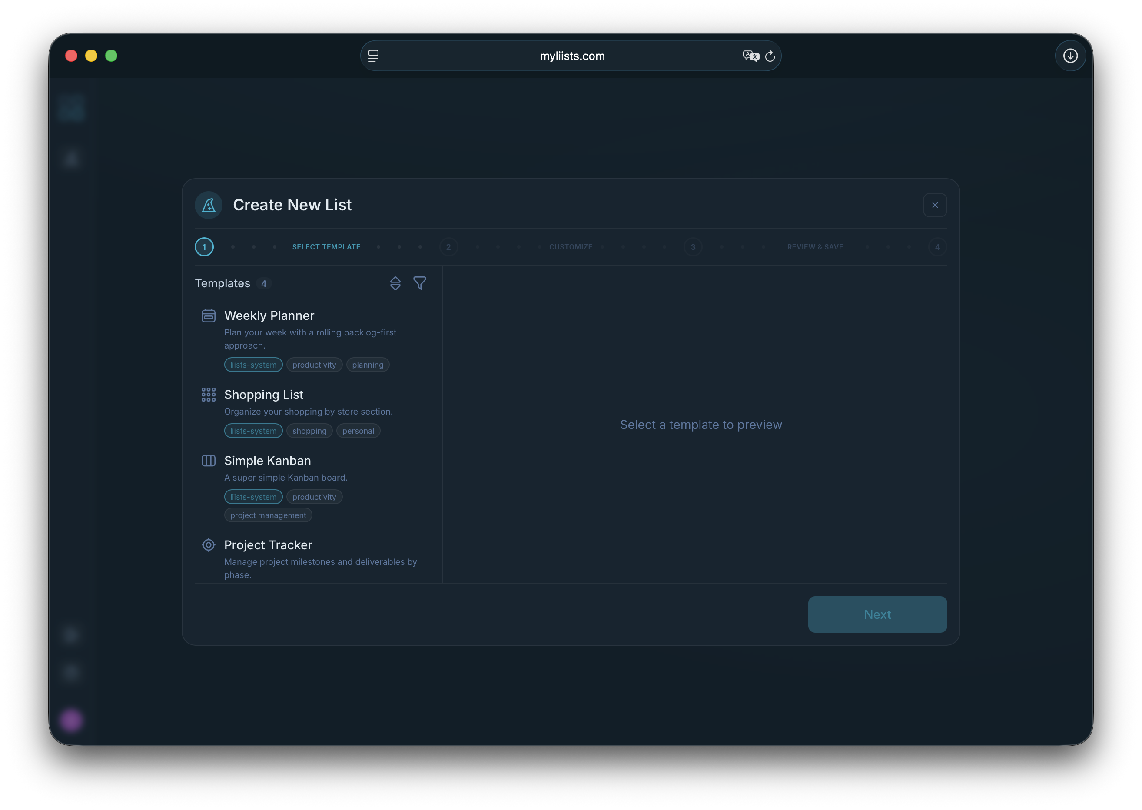The image size is (1142, 810).
Task: Open the translate page icon
Action: (751, 56)
